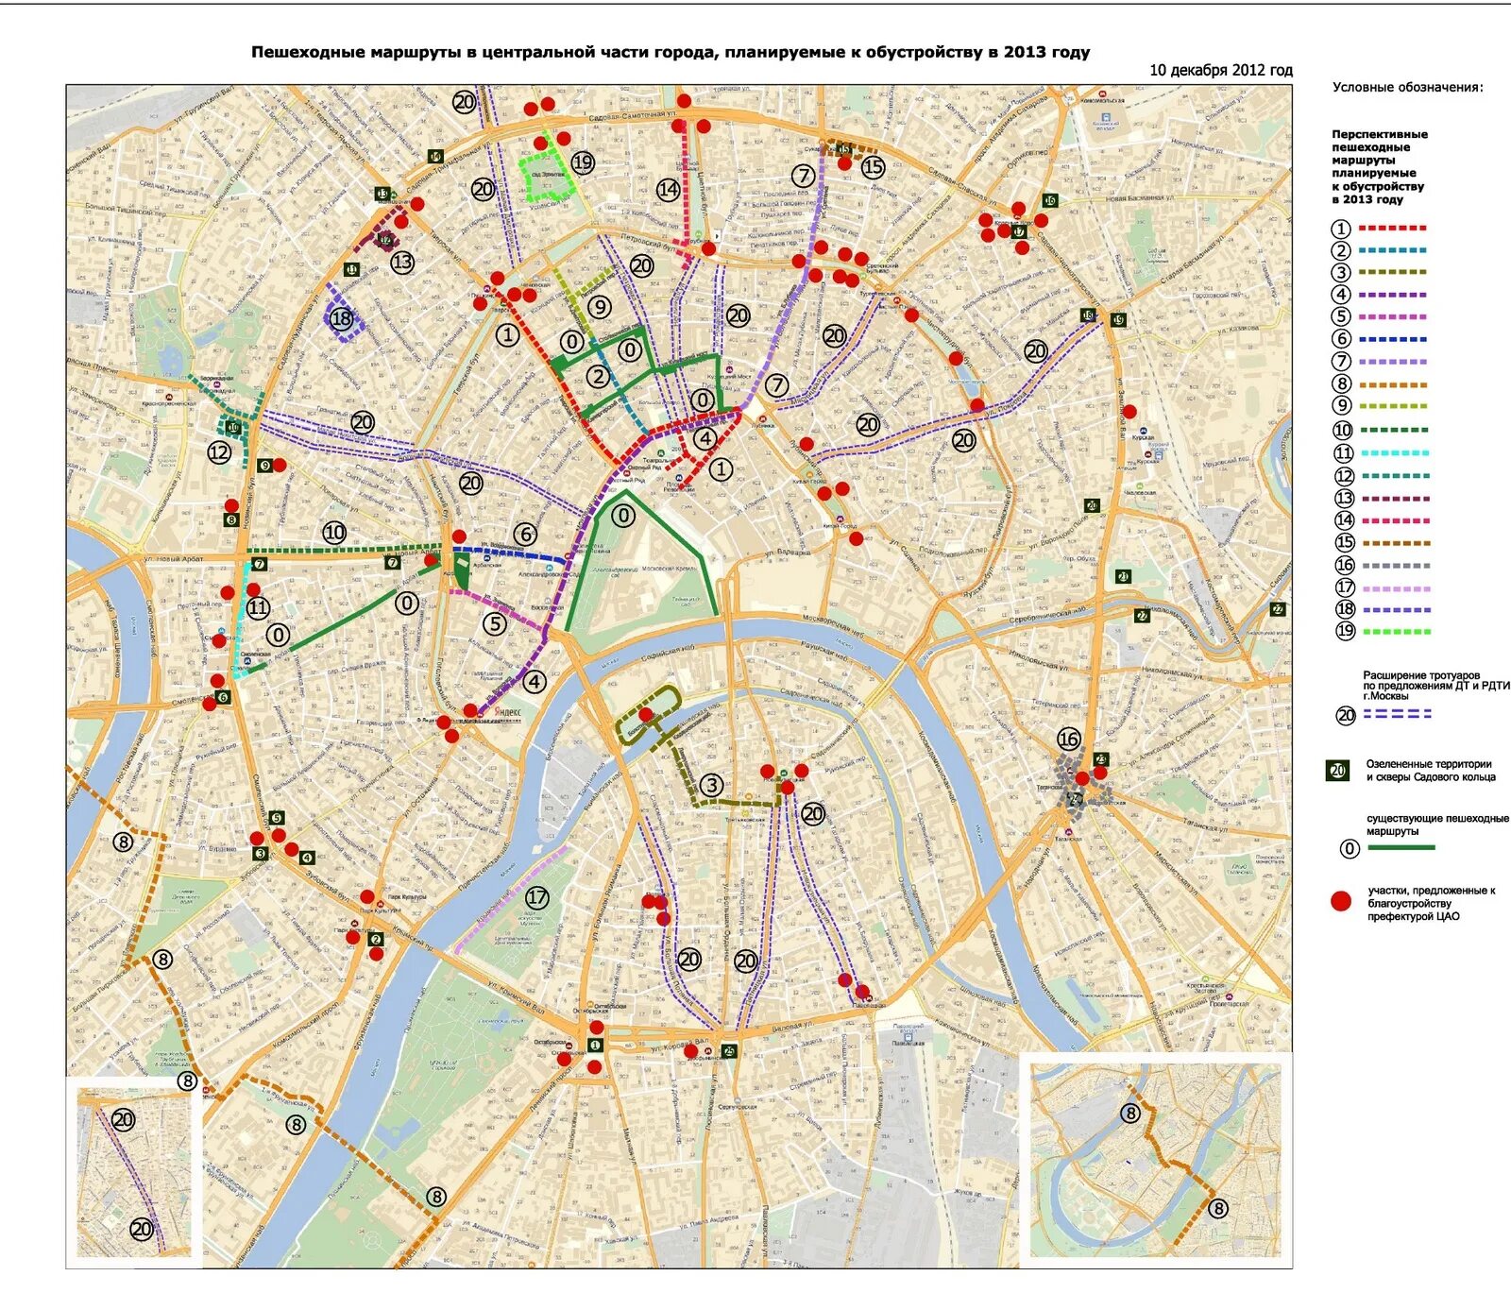Click circled route number 16 on the map
The image size is (1511, 1310).
coord(1068,739)
